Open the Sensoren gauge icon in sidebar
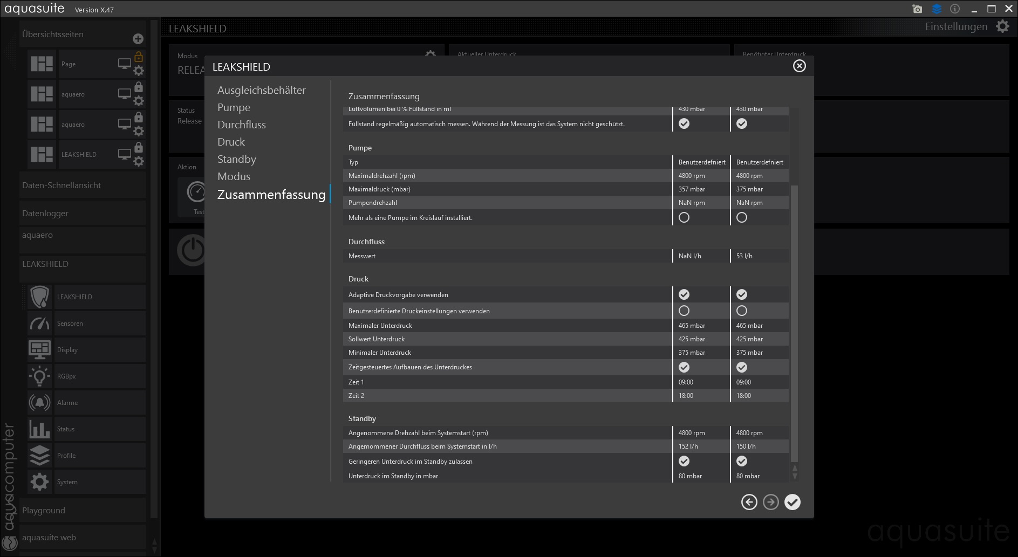This screenshot has height=557, width=1018. 39,324
